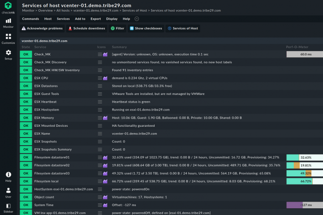323x215 pixels.
Task: Open the Help menu icon
Action: pyautogui.click(x=8, y=176)
